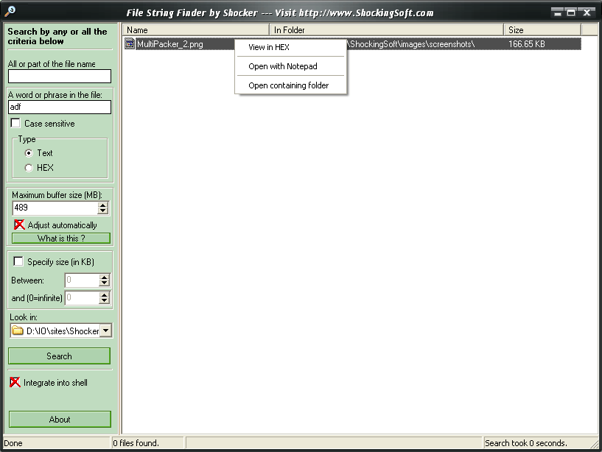Viewport: 602px width, 452px height.
Task: Sort results by the Size column
Action: pyautogui.click(x=542, y=30)
